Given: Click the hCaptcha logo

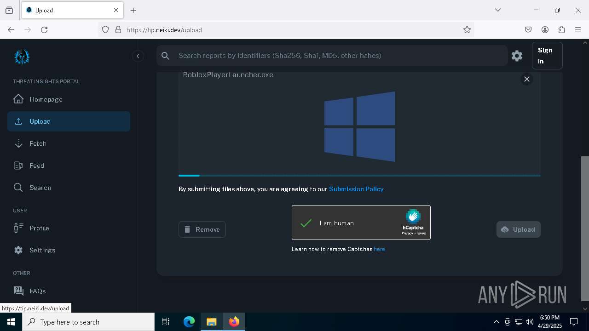Looking at the screenshot, I should (x=413, y=217).
